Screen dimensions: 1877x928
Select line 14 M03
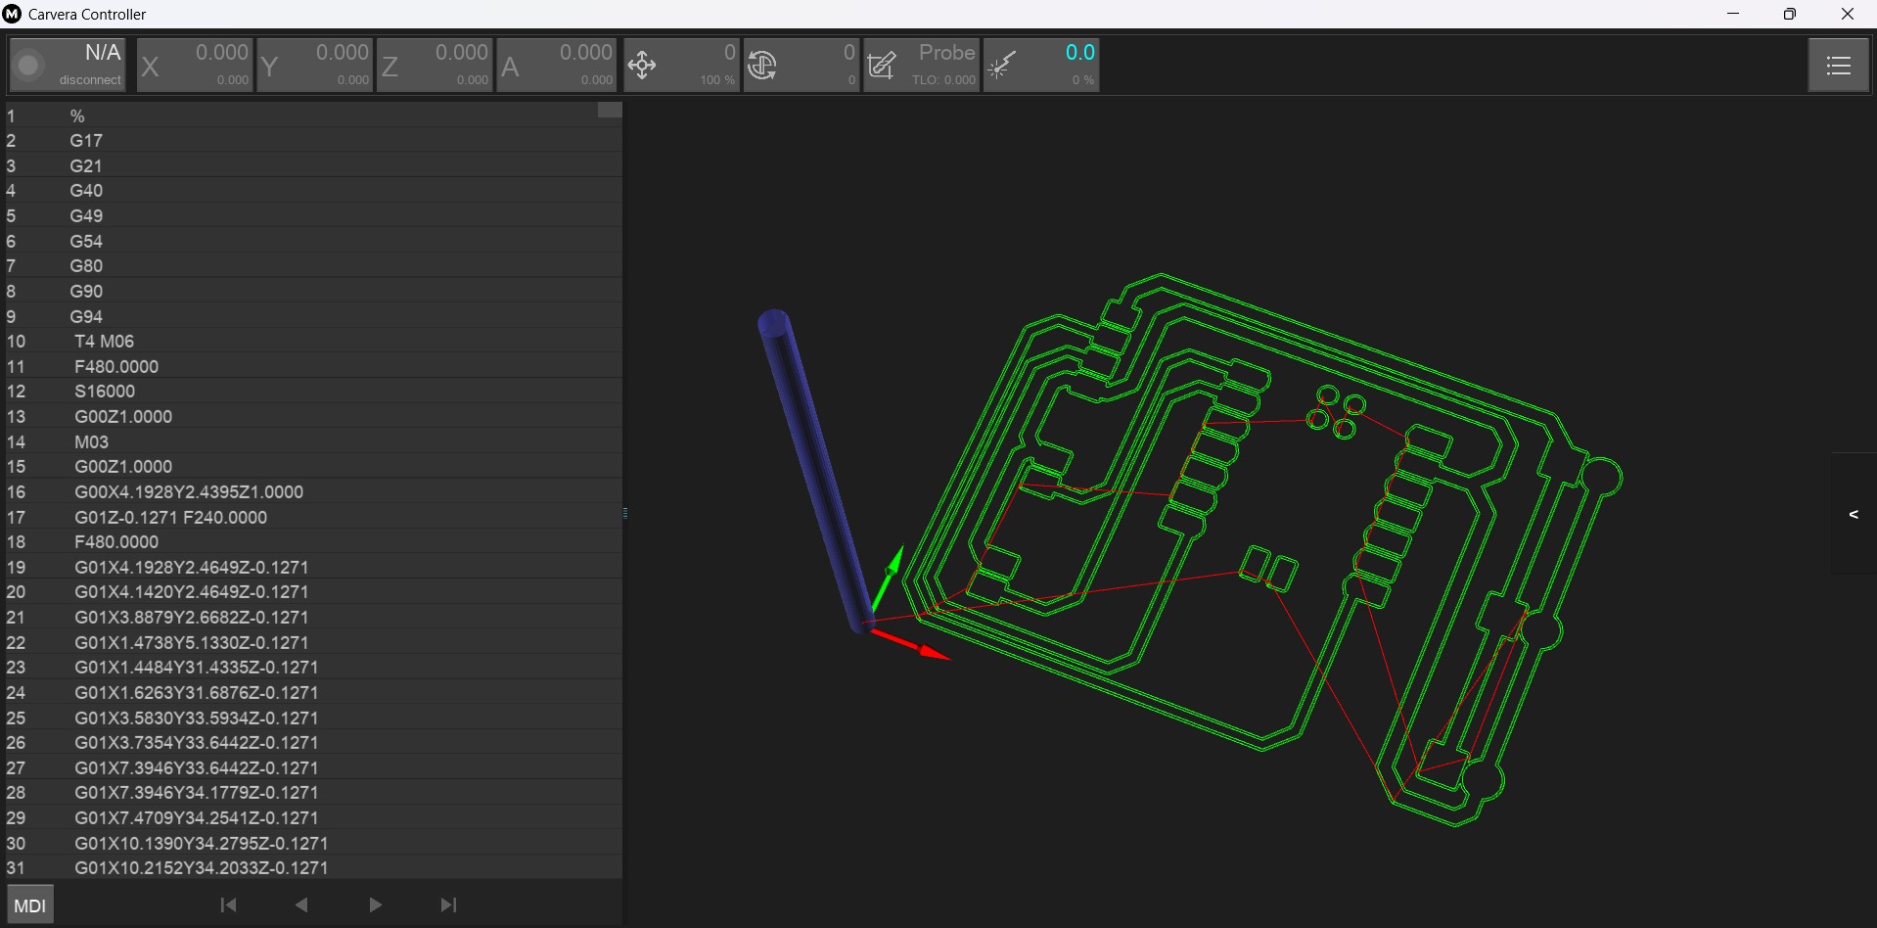pos(313,441)
